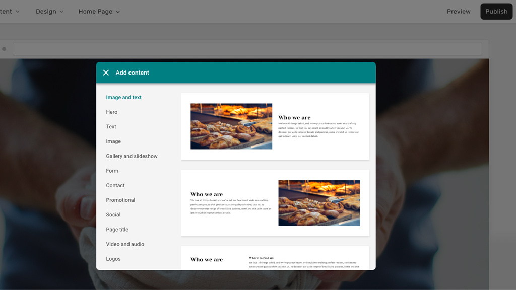Screen dimensions: 516x290
Task: Open the Hero content category
Action: 112,112
